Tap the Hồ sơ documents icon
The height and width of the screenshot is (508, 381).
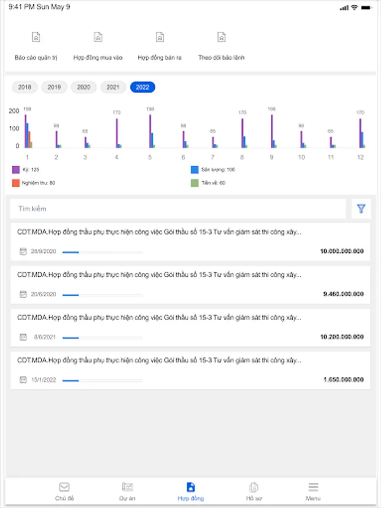point(253,487)
